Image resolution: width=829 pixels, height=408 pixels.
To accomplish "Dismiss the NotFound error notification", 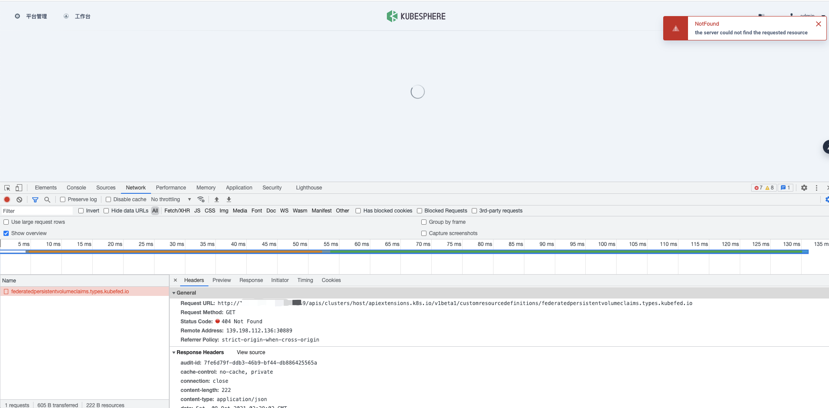I will (x=819, y=24).
